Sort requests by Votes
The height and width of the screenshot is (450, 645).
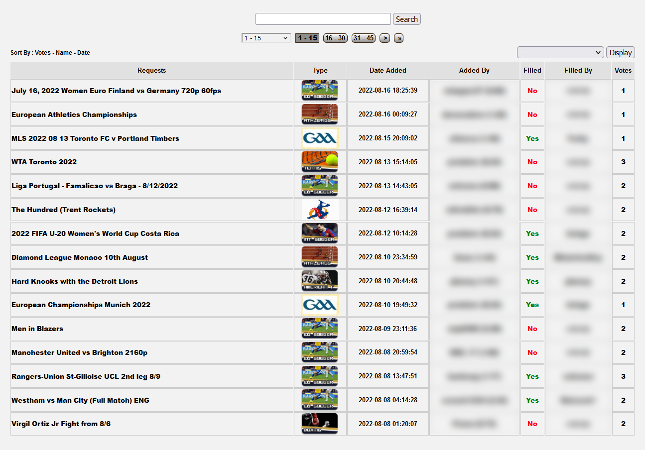pos(43,53)
